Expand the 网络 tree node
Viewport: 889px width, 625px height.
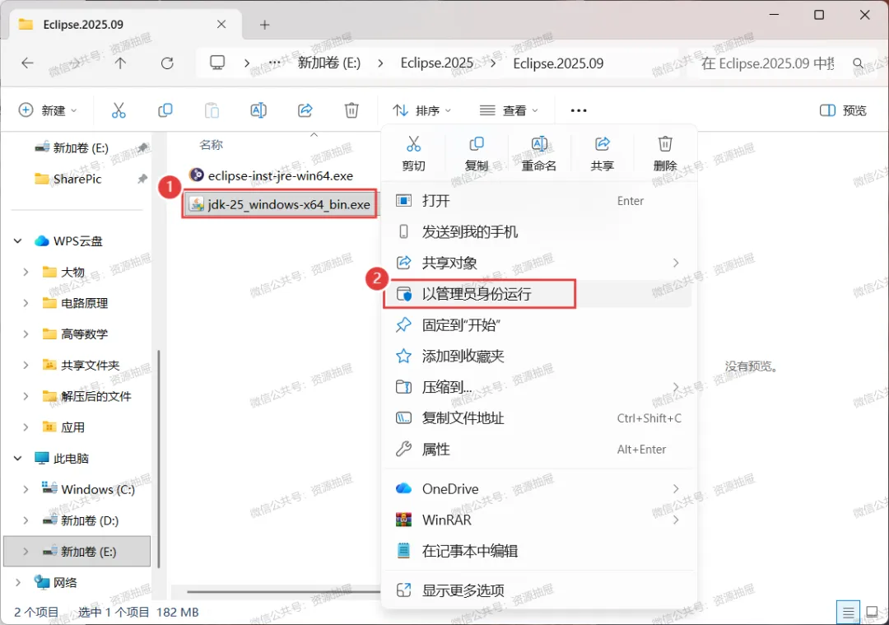(x=17, y=582)
